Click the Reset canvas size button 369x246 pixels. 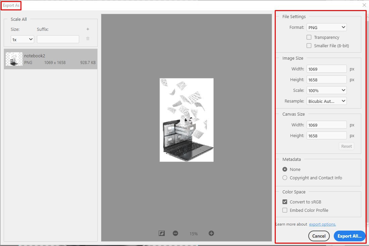coord(347,146)
